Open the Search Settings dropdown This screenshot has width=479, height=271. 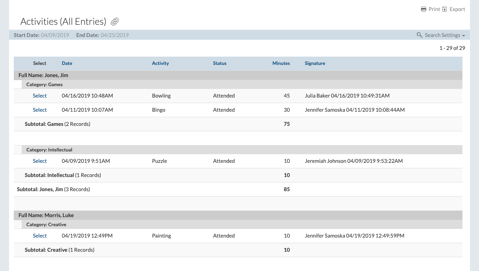coord(441,35)
